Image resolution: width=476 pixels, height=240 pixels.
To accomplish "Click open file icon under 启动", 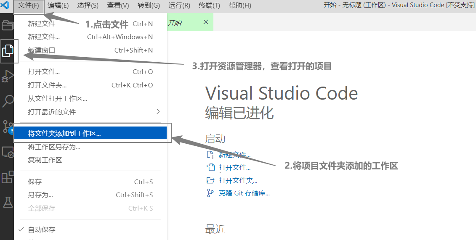I will 211,167.
